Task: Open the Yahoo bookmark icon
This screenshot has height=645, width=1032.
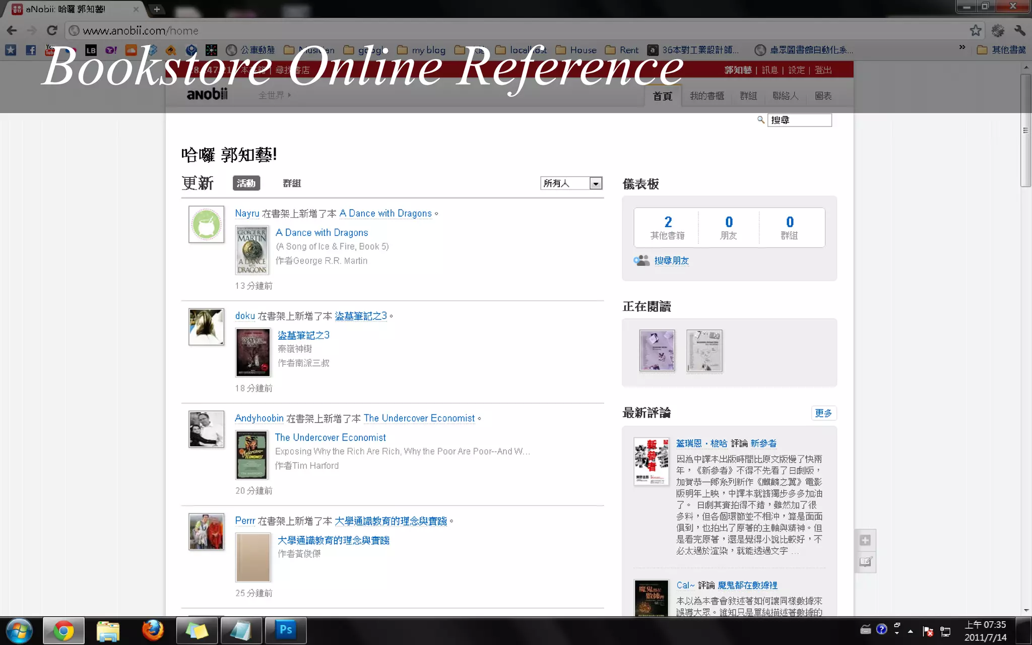Action: [x=111, y=50]
